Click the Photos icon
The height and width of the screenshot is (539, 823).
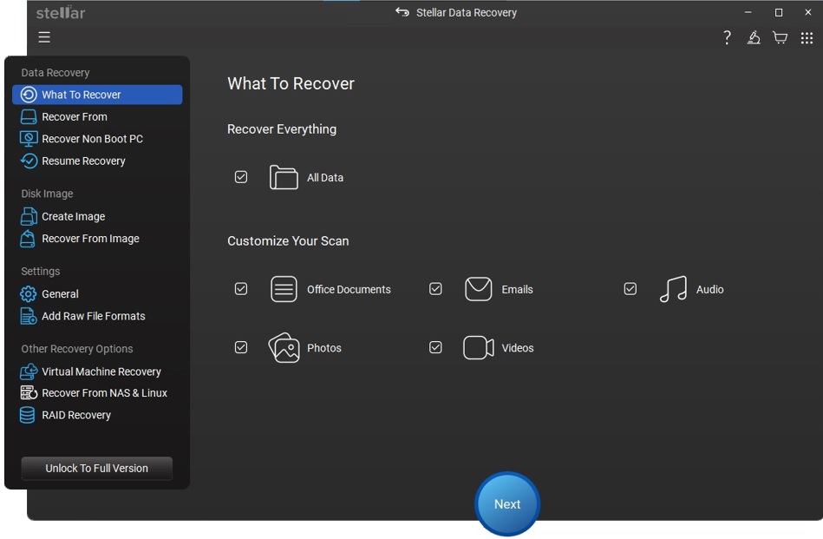click(284, 347)
